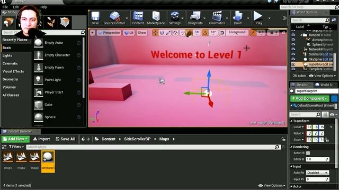
Task: Open the Auto Receive Input Disabled dropdown
Action: pos(318,173)
